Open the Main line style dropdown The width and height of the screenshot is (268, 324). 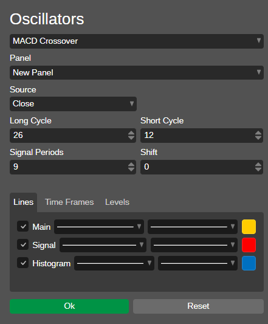(x=99, y=227)
